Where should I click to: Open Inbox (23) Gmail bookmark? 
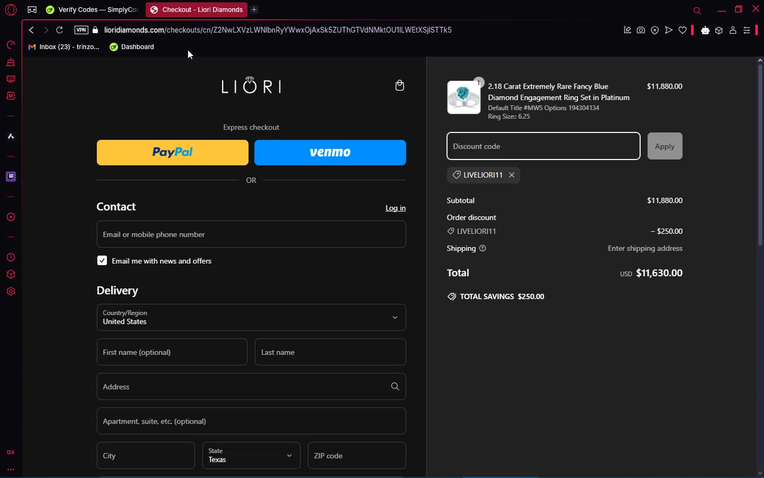pos(64,47)
